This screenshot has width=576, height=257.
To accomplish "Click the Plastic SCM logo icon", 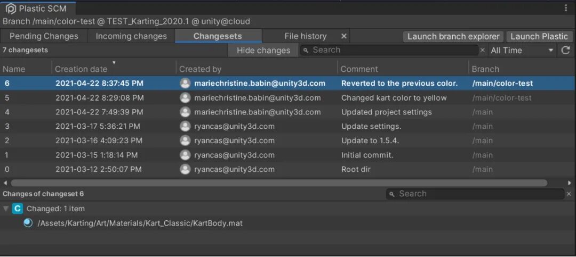I will [x=11, y=9].
